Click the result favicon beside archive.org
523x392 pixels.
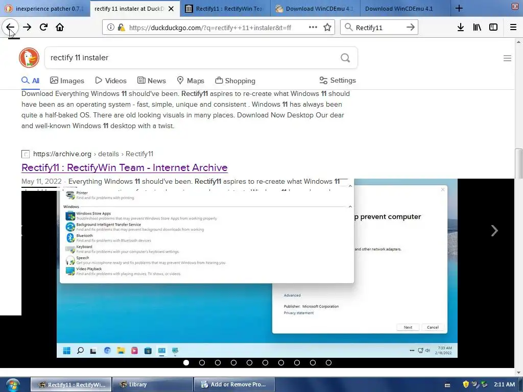pyautogui.click(x=26, y=154)
